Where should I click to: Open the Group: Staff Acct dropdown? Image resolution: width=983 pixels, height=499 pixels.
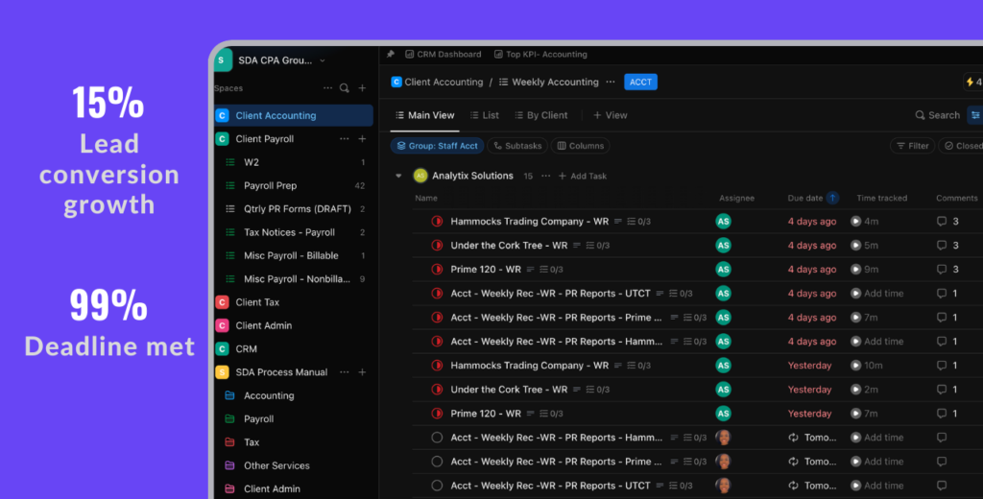436,146
